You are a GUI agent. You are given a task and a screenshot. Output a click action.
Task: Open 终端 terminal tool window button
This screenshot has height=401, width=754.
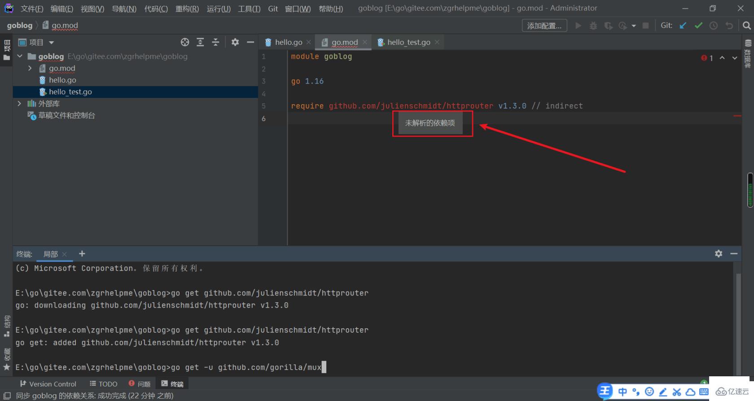click(x=172, y=384)
